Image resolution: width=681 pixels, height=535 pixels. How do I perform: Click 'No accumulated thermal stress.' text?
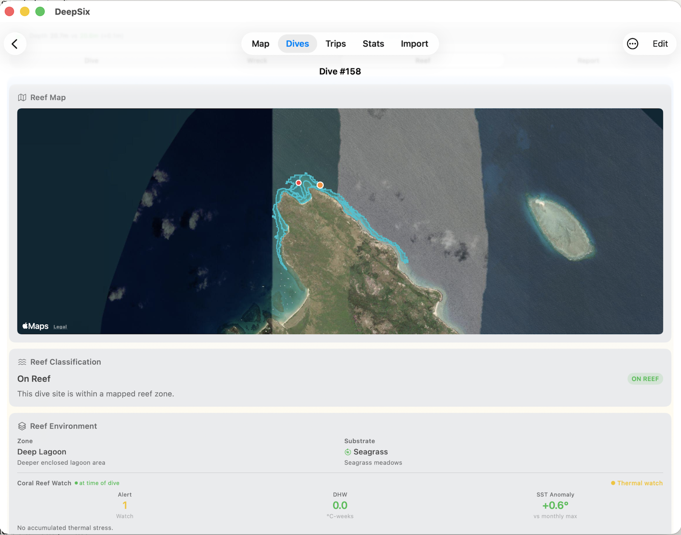65,528
